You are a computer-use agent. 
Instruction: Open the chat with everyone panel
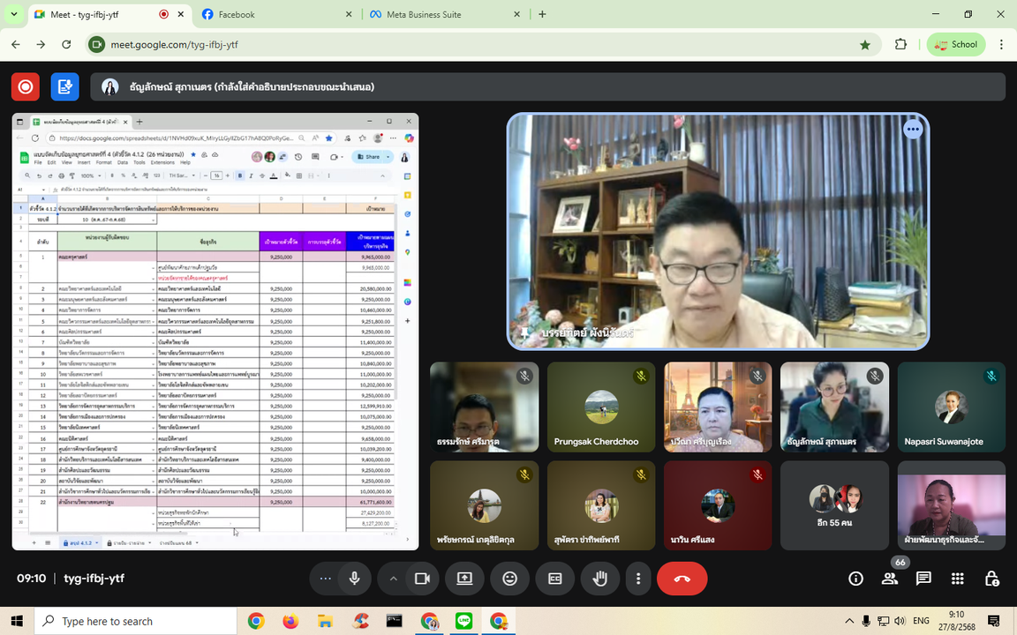pyautogui.click(x=923, y=579)
